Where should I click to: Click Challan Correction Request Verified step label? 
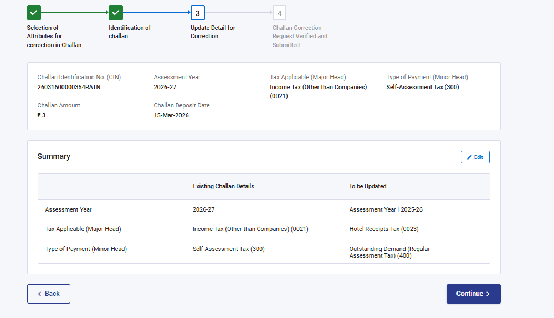pyautogui.click(x=300, y=36)
